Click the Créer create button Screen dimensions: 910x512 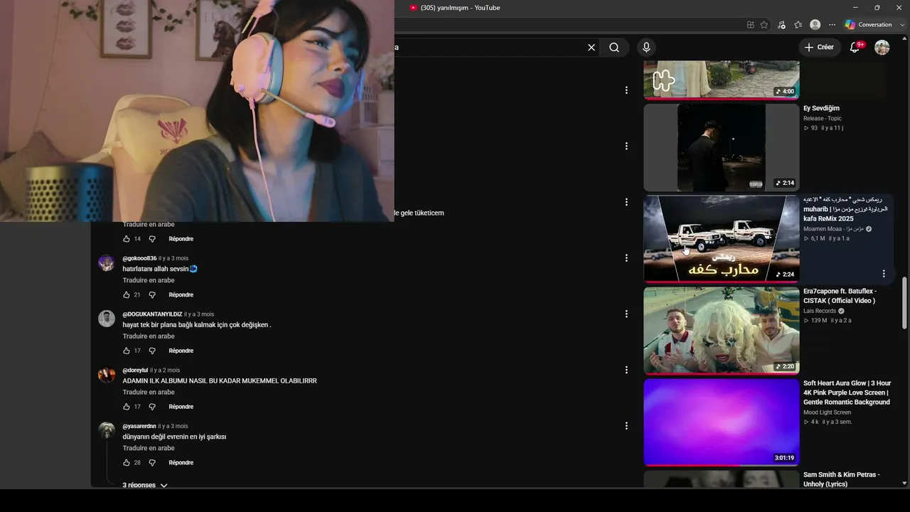820,48
